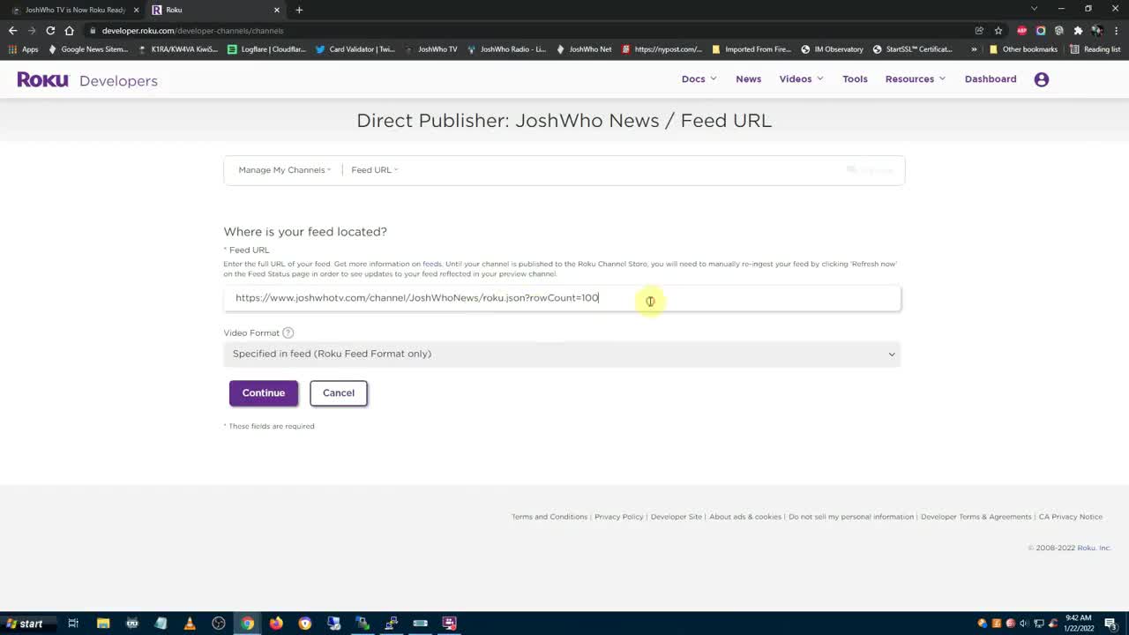Image resolution: width=1129 pixels, height=635 pixels.
Task: Open the Google News Sitemap bookmark
Action: click(88, 49)
